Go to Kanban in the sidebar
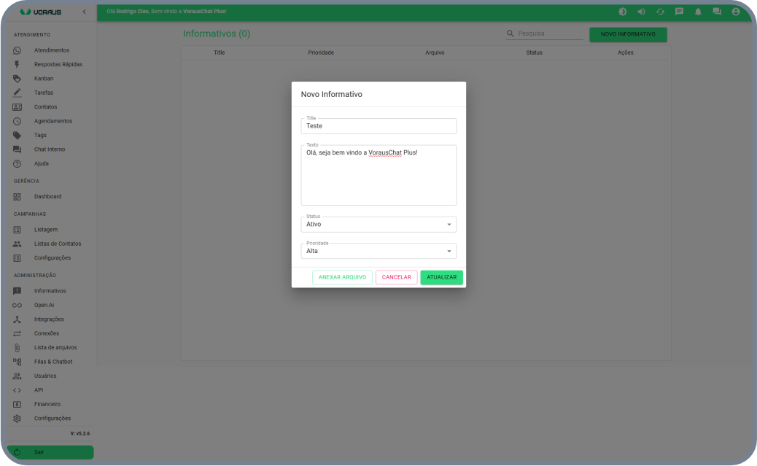Image resolution: width=757 pixels, height=466 pixels. click(x=44, y=79)
